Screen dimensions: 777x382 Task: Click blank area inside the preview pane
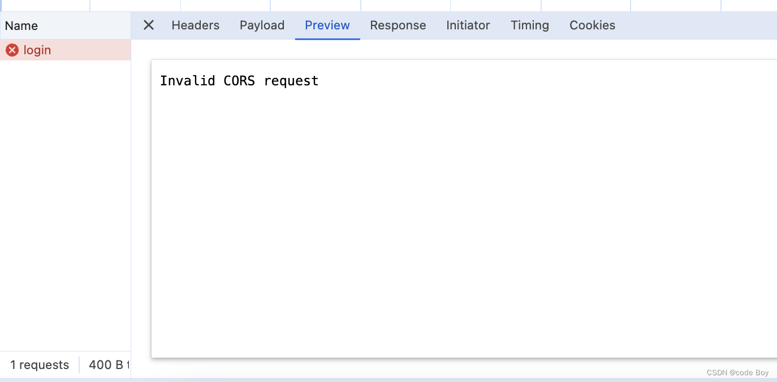(x=464, y=226)
